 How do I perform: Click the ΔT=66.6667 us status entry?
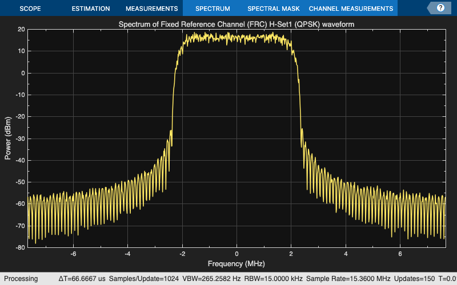[82, 279]
